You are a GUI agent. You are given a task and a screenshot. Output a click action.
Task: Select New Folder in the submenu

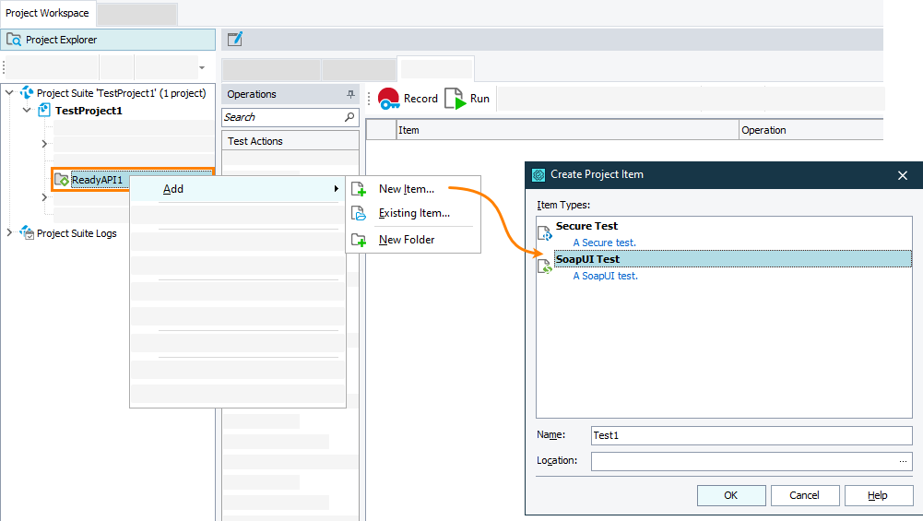click(407, 240)
